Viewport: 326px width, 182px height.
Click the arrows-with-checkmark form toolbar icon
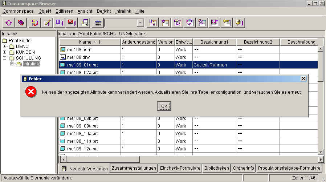[x=190, y=23]
